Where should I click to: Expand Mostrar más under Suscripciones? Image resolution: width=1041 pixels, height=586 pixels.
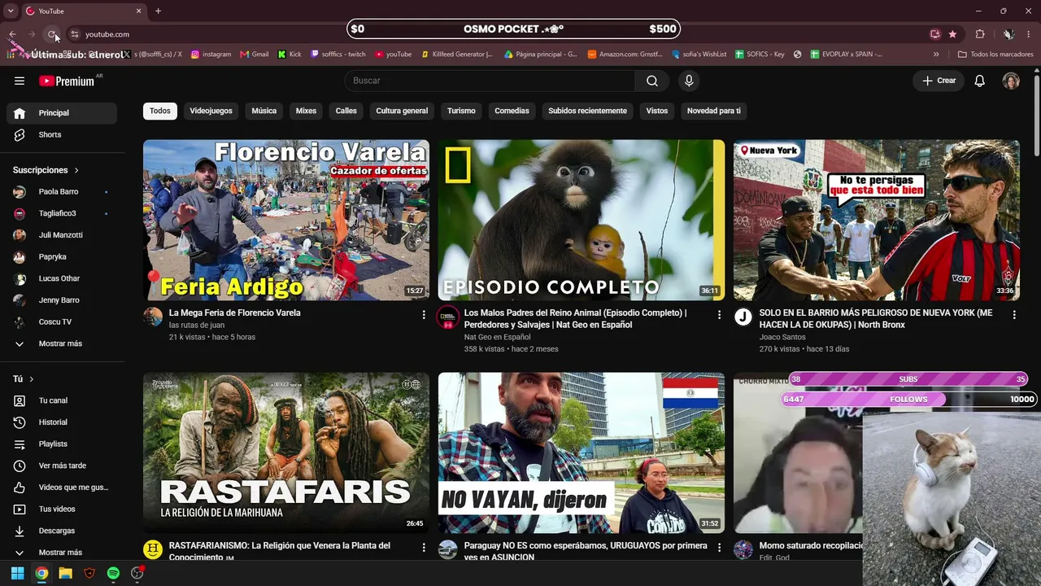pos(62,343)
